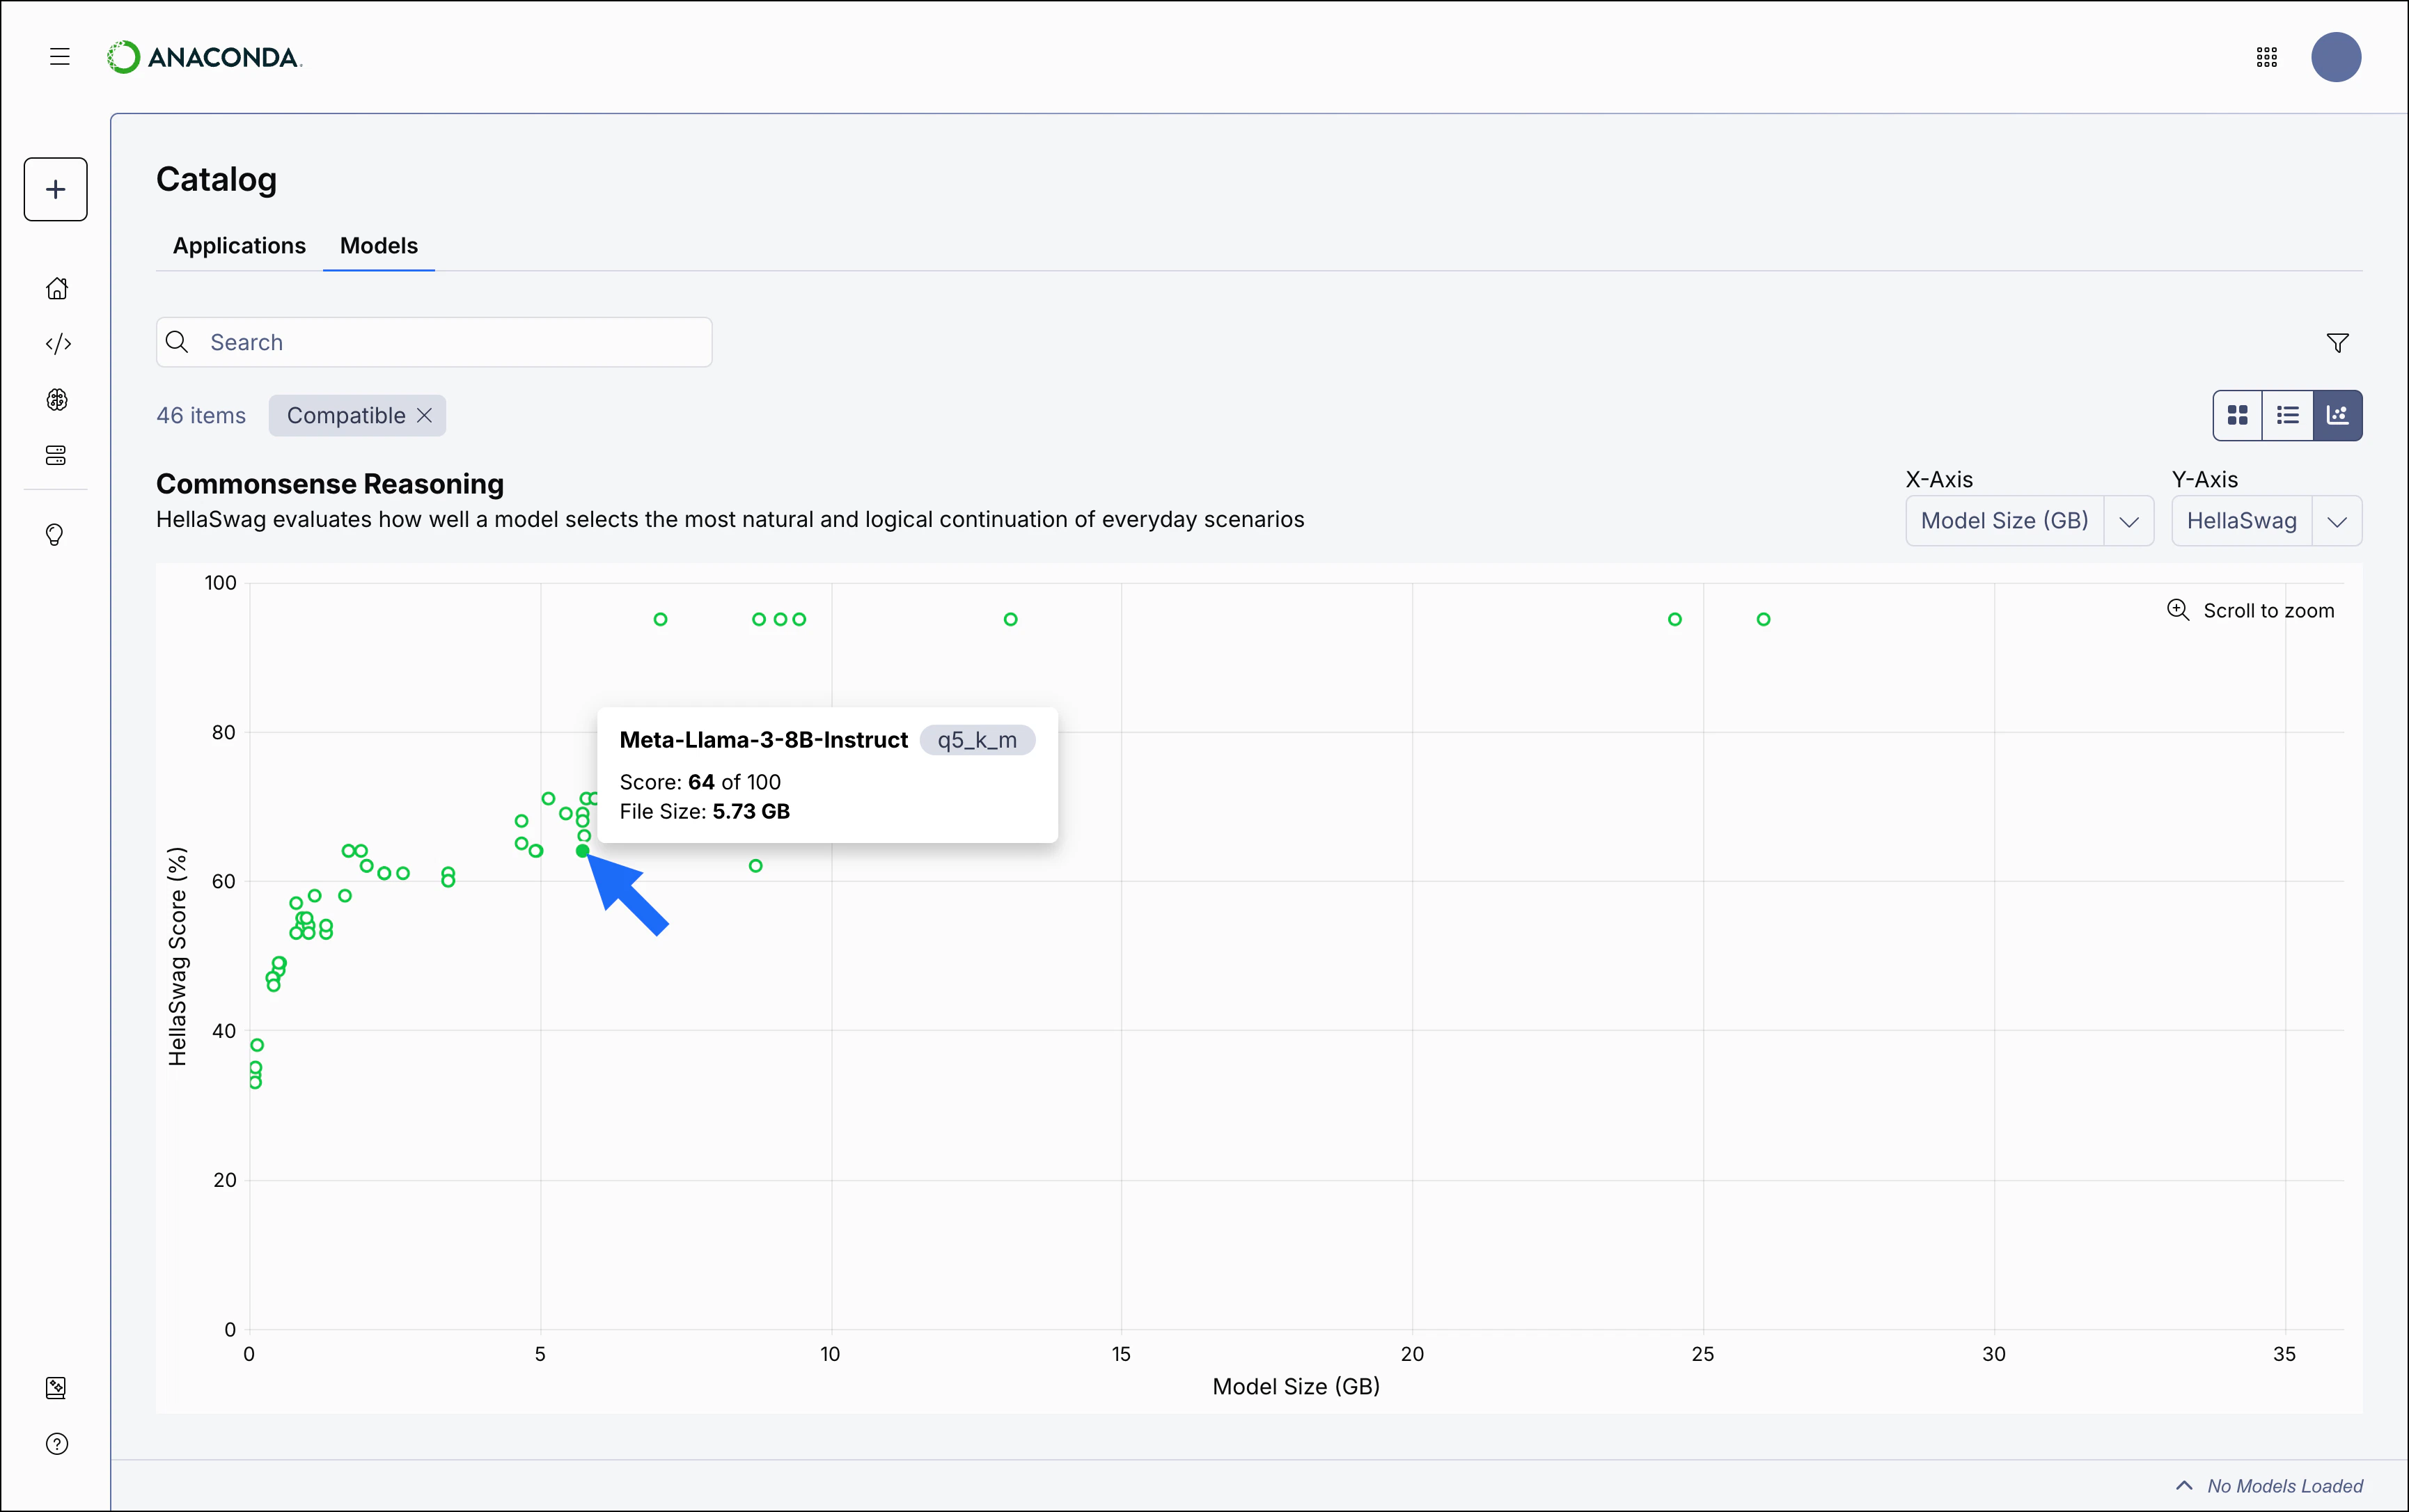Viewport: 2409px width, 1512px height.
Task: Switch to the Applications tab
Action: 238,245
